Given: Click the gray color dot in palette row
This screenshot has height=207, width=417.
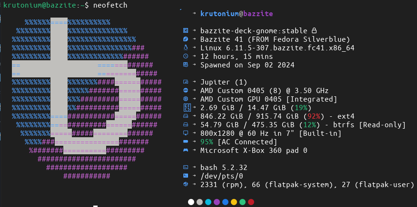Looking at the screenshot, I should [x=199, y=202].
